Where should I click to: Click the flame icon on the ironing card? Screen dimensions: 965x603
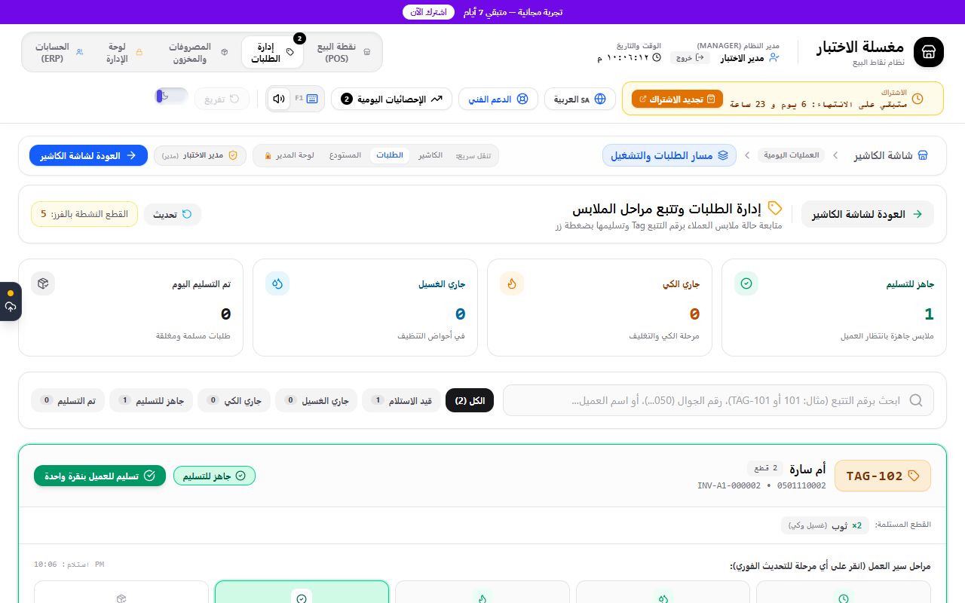click(x=512, y=283)
